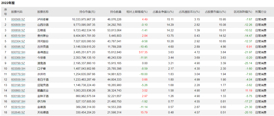Select stock name 水井坊
Screen dimensions: 274x116
pos(41,74)
